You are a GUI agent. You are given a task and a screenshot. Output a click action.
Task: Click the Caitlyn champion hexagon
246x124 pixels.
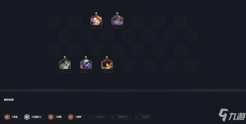pos(65,64)
